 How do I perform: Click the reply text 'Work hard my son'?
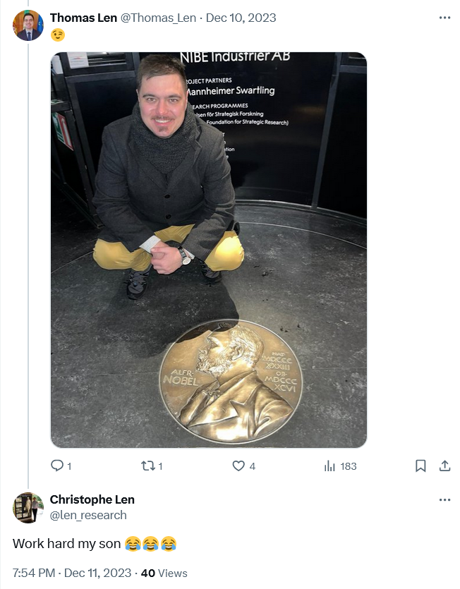pyautogui.click(x=66, y=544)
